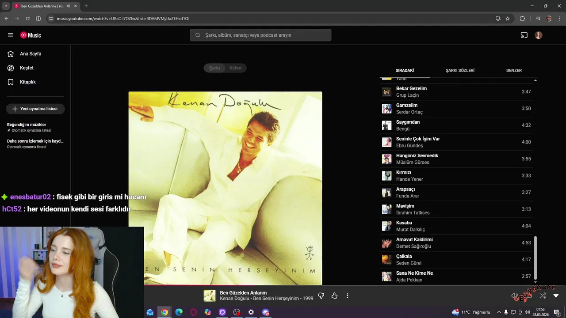Open a new browser tab
The image size is (566, 318).
(x=86, y=6)
